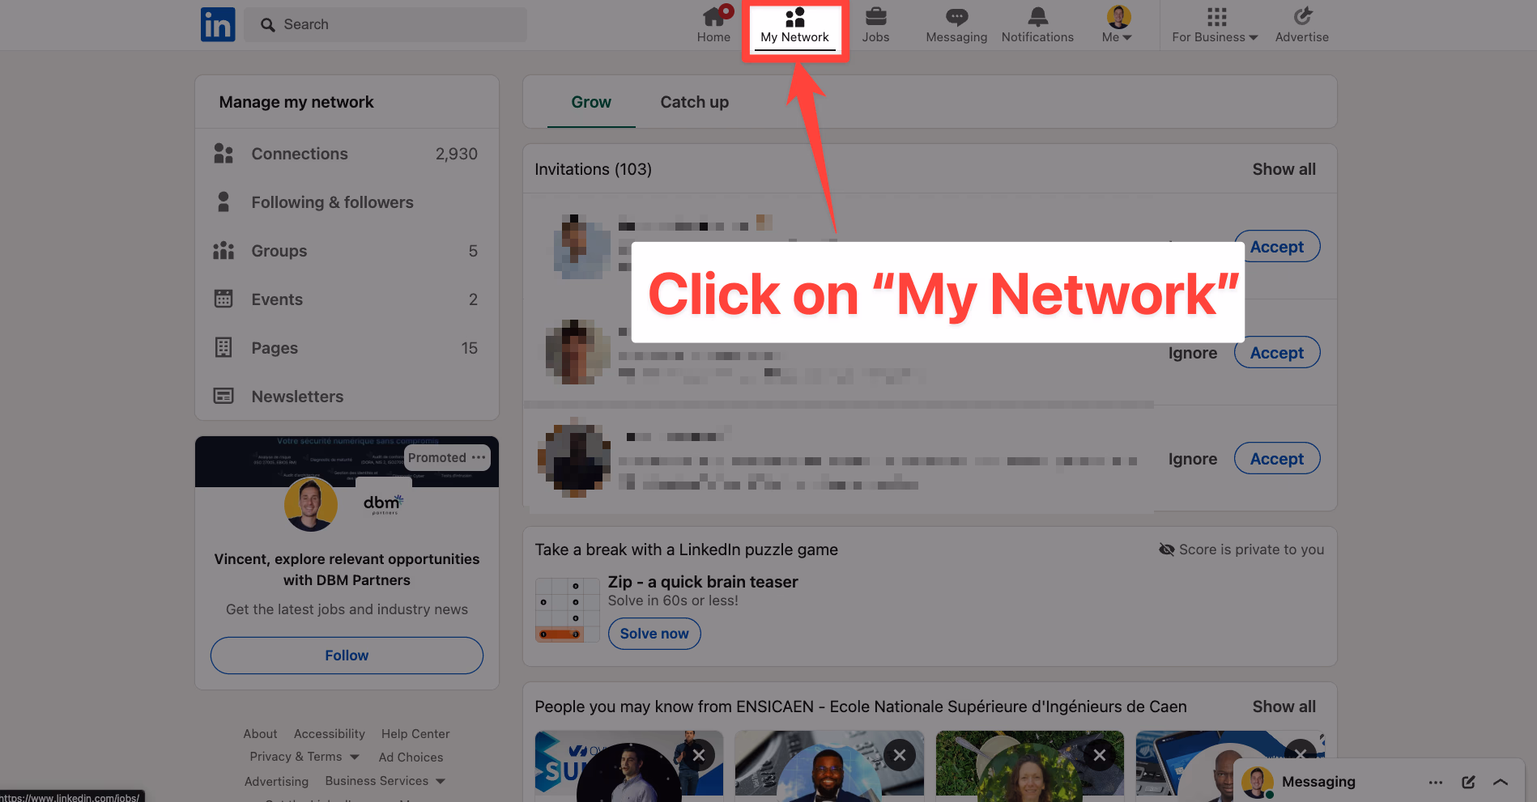Click the Solve now button
Screen dimensions: 1537x802
pyautogui.click(x=654, y=634)
